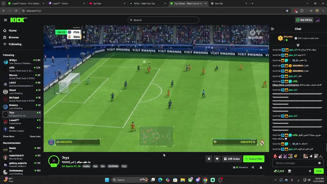Click the KICK logo
The image size is (327, 184).
click(x=18, y=20)
